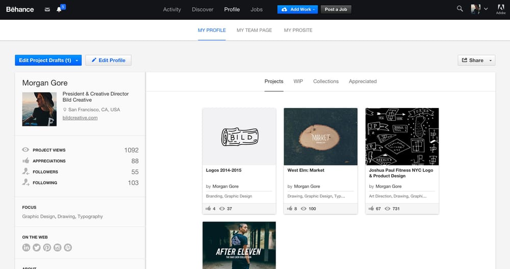
Task: Open the Pinterest social icon
Action: click(x=47, y=248)
